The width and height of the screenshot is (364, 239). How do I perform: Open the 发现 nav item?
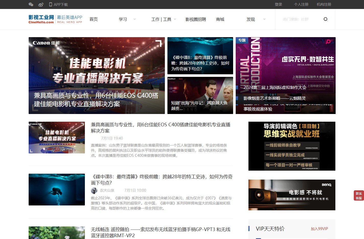pyautogui.click(x=251, y=19)
